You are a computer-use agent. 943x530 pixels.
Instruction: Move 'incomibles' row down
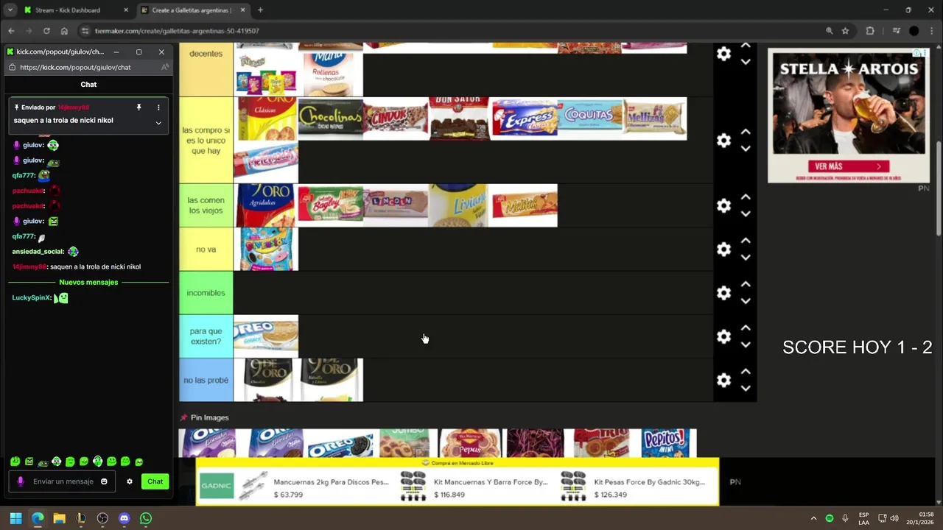pos(746,301)
